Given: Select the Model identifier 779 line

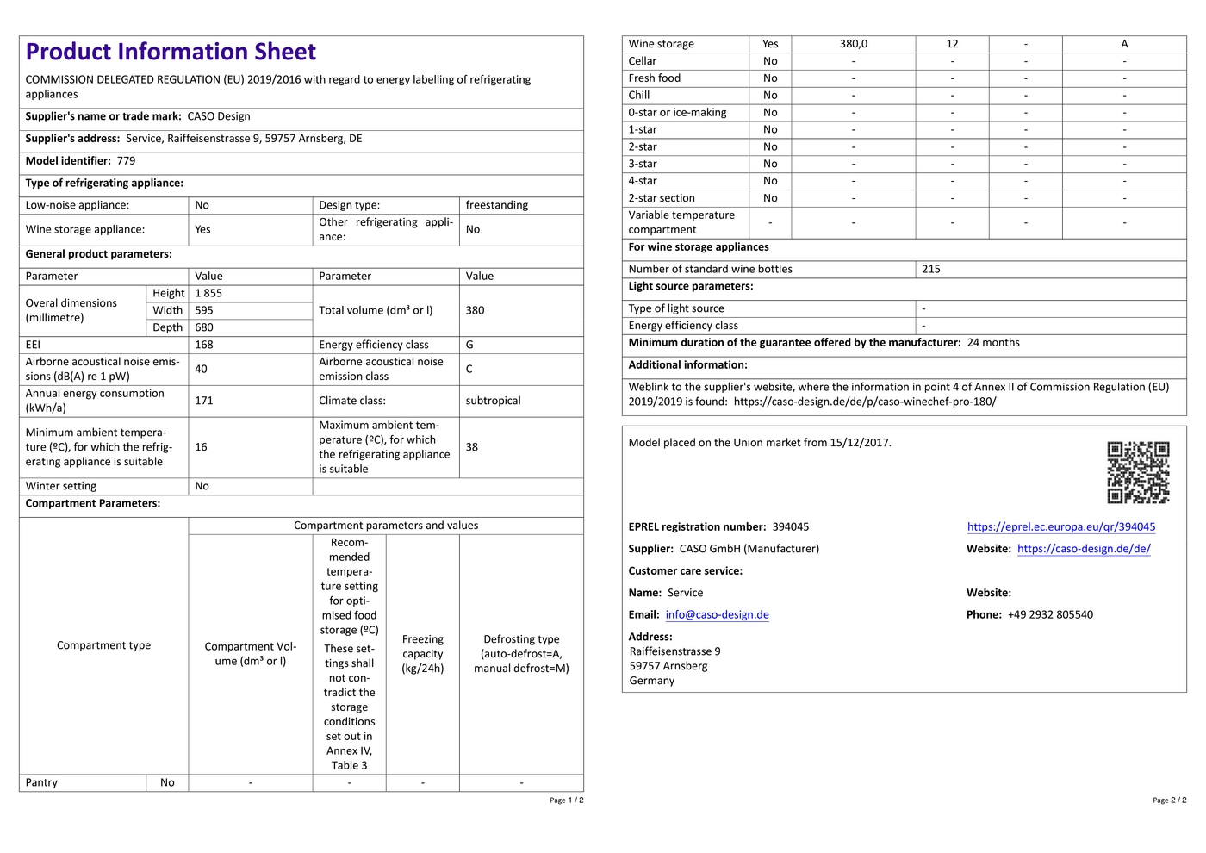Looking at the screenshot, I should coord(80,161).
